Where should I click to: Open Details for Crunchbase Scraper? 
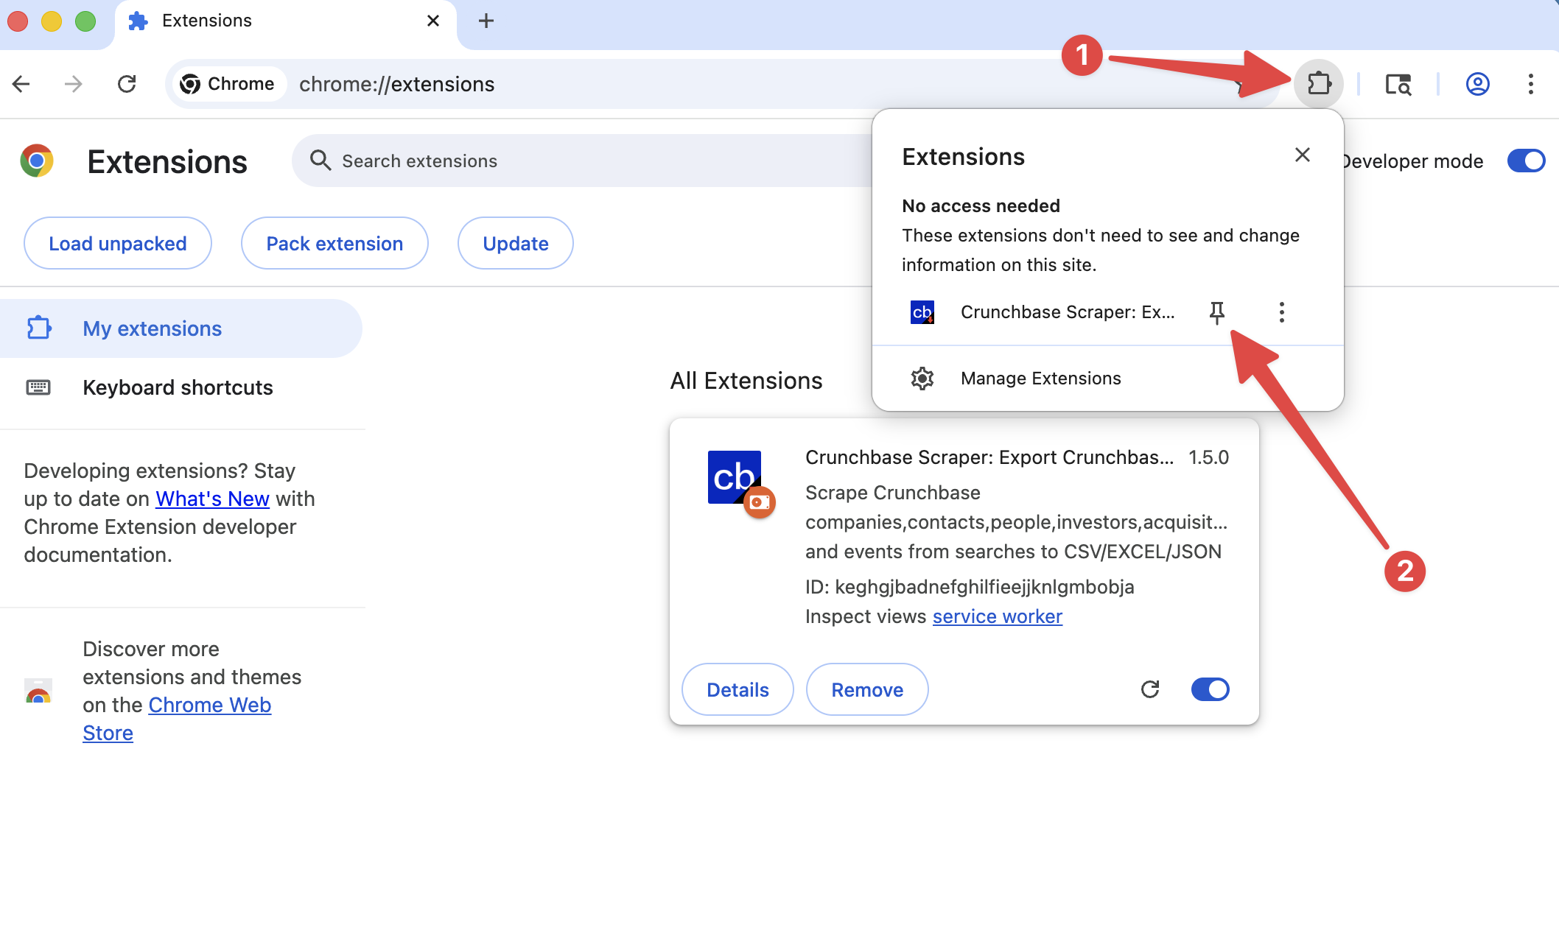pyautogui.click(x=738, y=689)
